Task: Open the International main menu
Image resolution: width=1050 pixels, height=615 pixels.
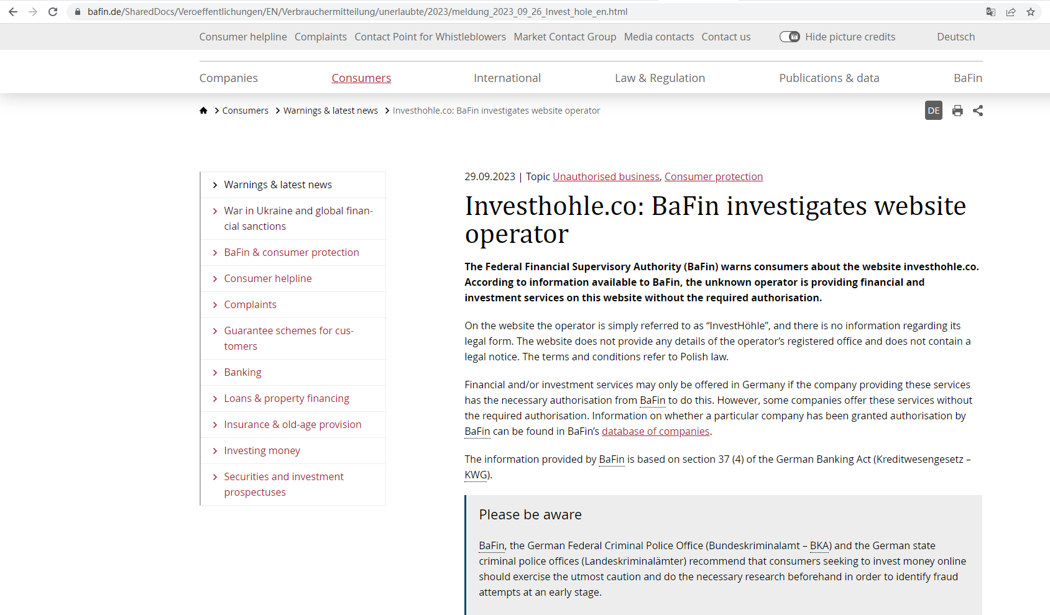Action: (x=507, y=78)
